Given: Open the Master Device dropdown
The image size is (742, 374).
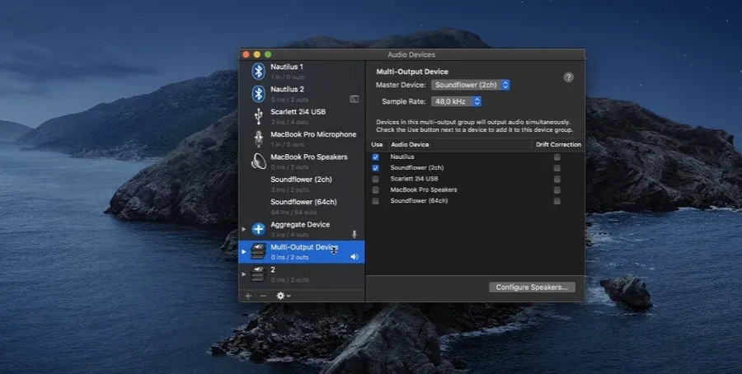Looking at the screenshot, I should click(471, 85).
